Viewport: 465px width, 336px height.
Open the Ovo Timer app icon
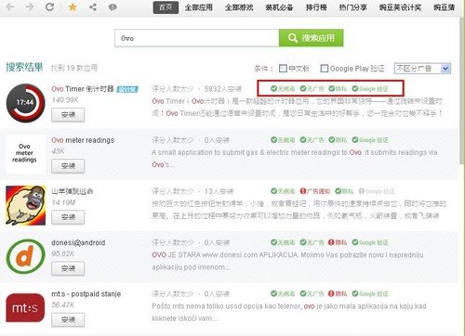pos(26,103)
